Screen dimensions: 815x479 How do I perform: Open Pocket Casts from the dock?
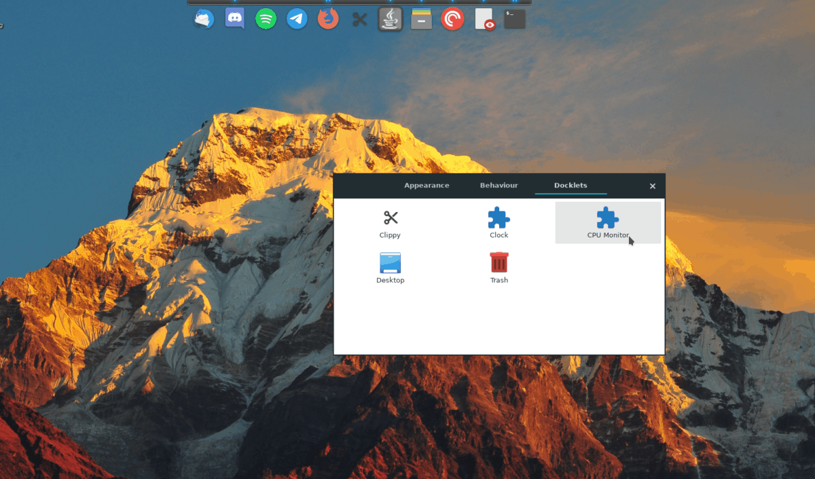452,18
